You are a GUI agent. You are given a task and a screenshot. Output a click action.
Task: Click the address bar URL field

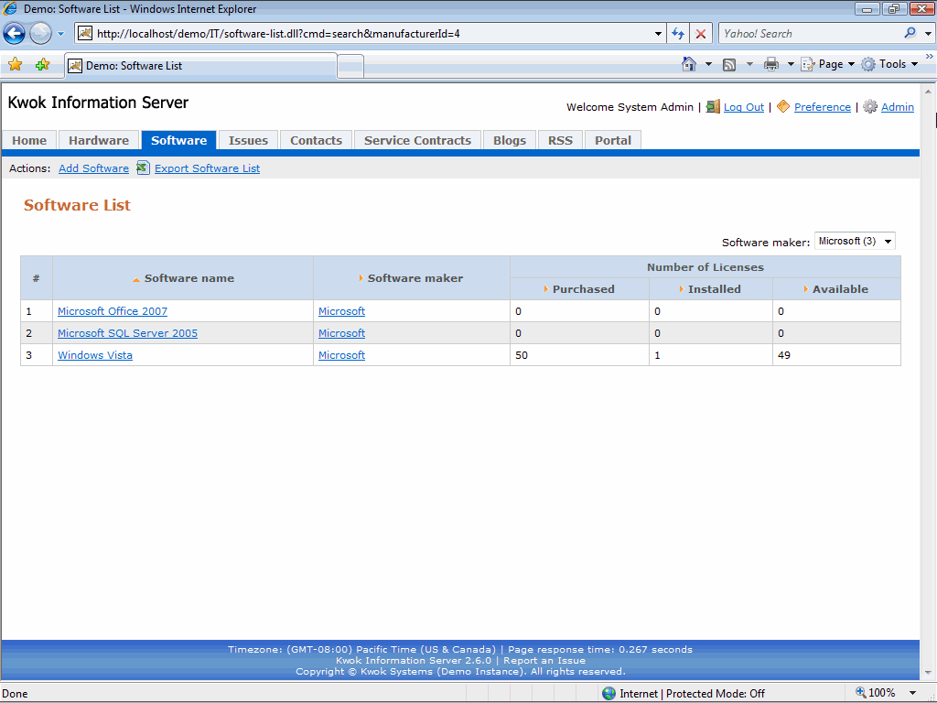click(371, 34)
